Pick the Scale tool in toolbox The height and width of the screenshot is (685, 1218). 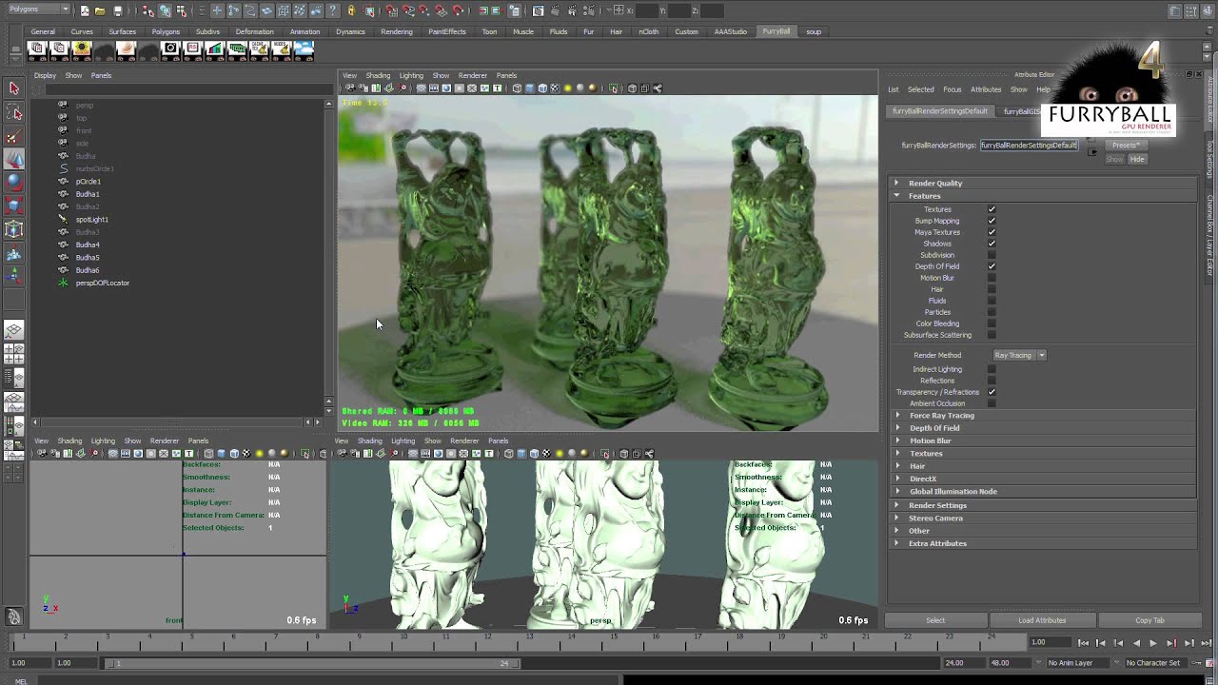(x=14, y=205)
